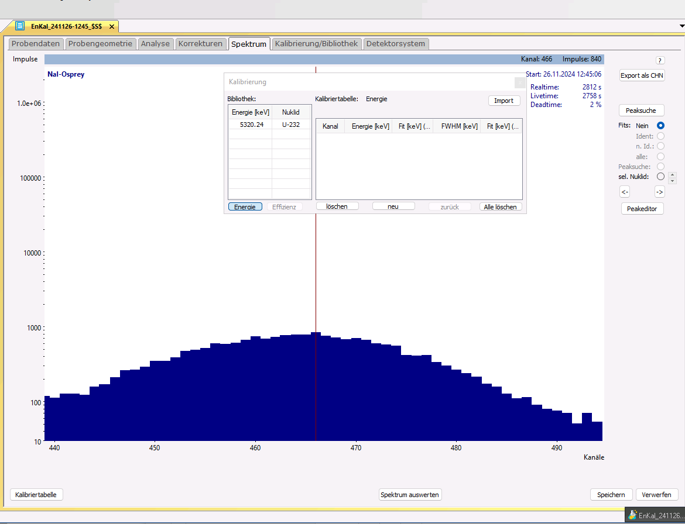The image size is (685, 524).
Task: Open the Detektorsystem tab
Action: (x=396, y=44)
